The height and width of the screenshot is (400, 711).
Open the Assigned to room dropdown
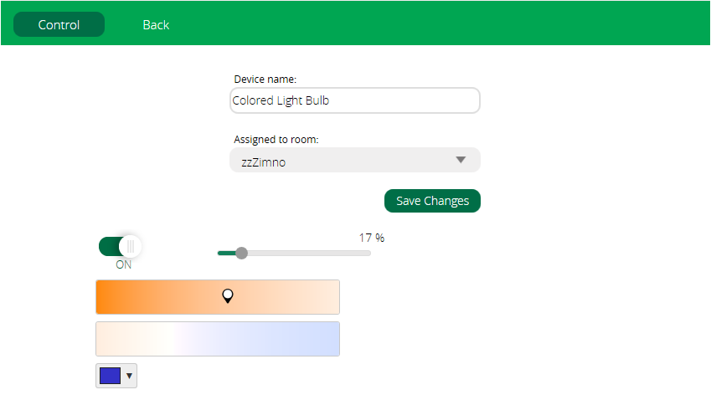[354, 161]
